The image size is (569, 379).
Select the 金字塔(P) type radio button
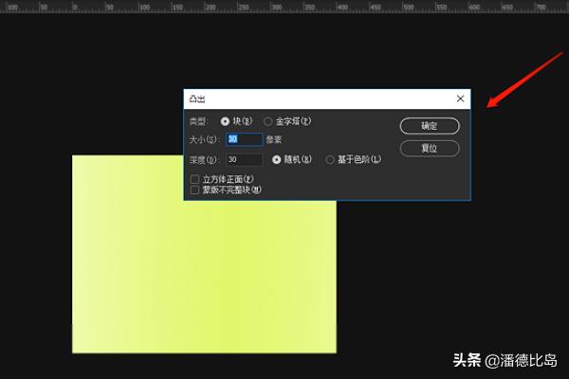[x=267, y=121]
